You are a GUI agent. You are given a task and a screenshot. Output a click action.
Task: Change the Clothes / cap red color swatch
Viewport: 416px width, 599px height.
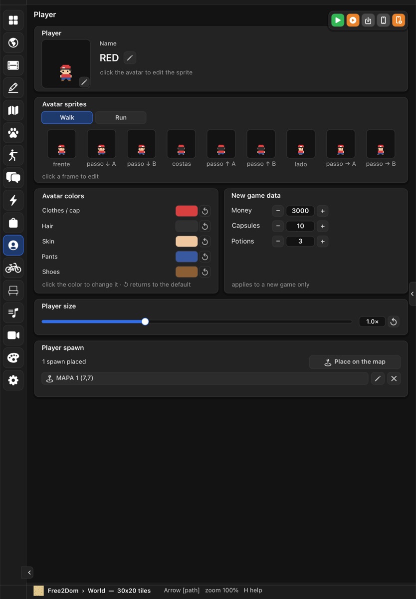point(187,211)
